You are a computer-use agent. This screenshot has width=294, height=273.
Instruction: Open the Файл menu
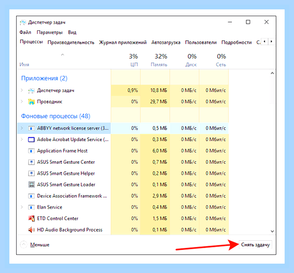[x=25, y=32]
